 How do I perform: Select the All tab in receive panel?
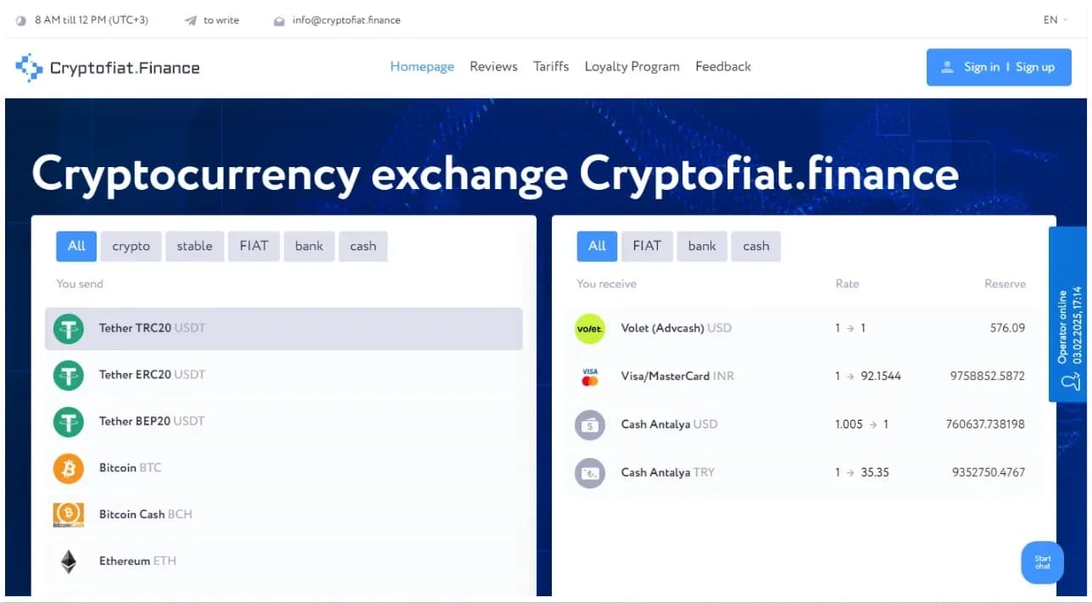coord(597,246)
